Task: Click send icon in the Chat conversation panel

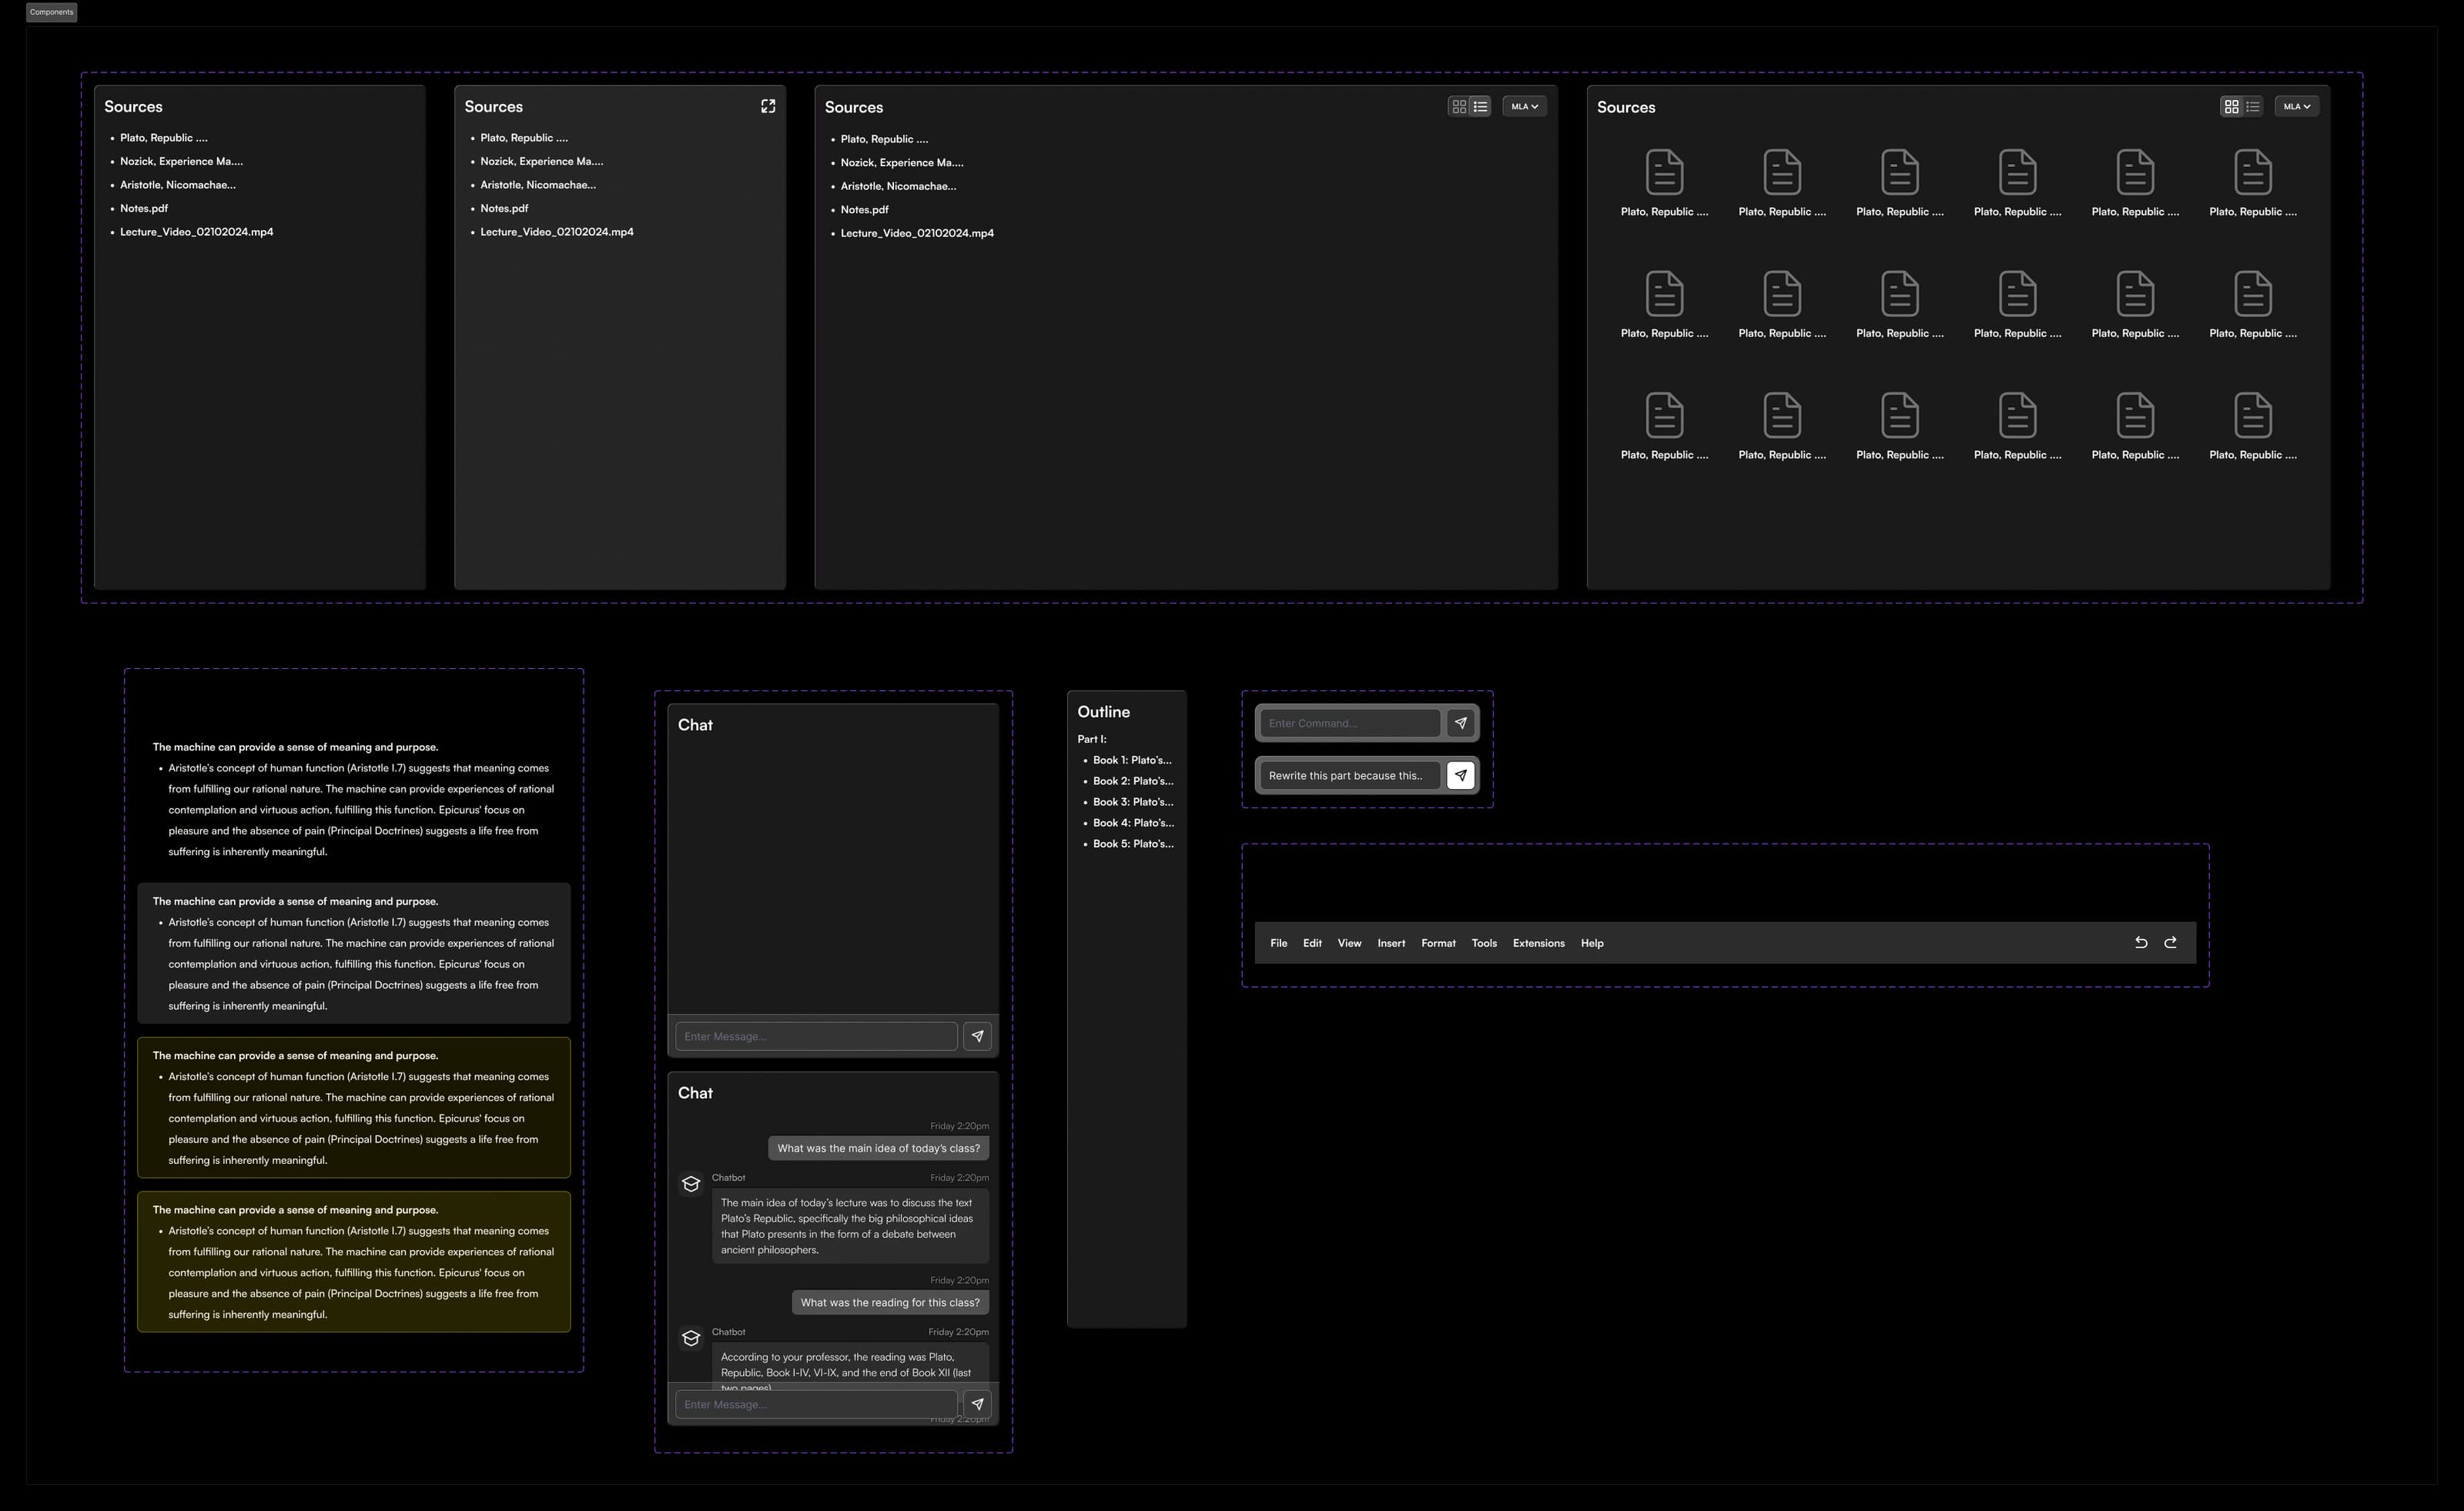Action: pyautogui.click(x=977, y=1404)
